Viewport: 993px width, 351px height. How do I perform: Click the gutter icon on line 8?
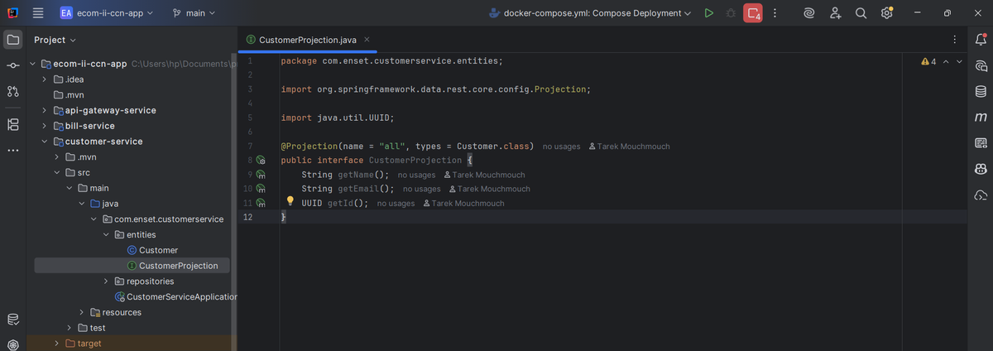click(261, 161)
